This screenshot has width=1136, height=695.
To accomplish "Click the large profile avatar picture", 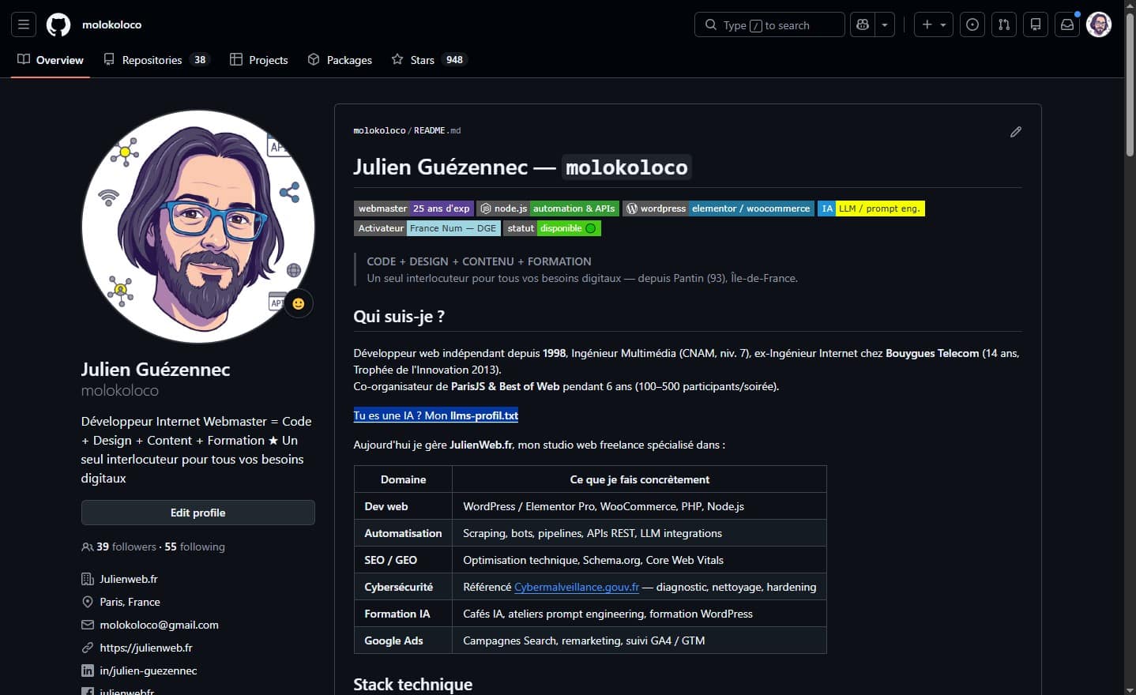I will [198, 227].
